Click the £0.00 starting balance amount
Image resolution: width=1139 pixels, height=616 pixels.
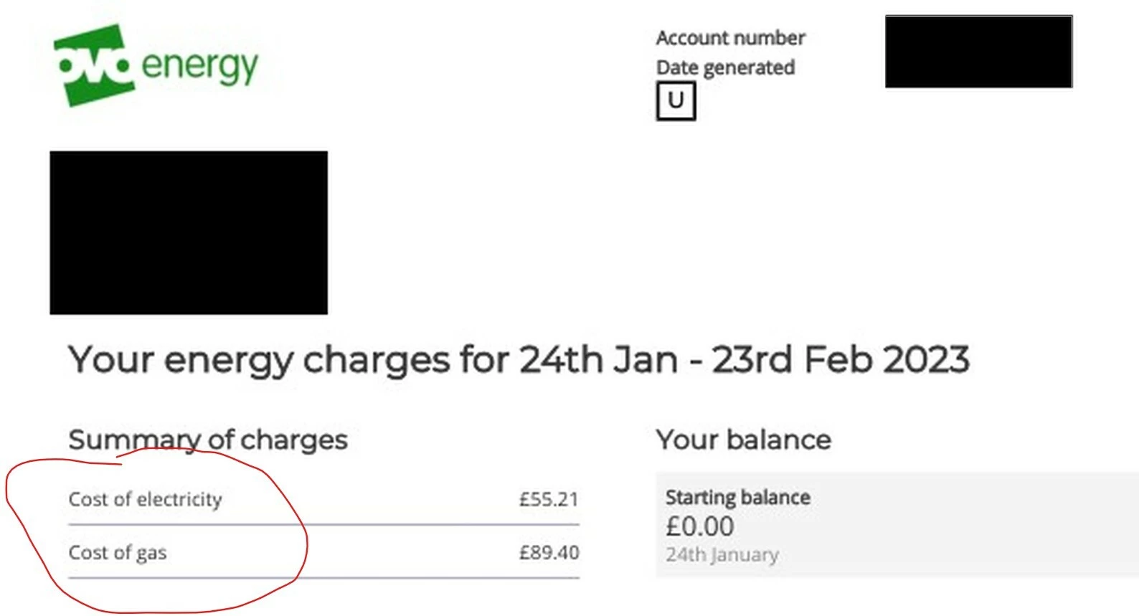pos(699,526)
